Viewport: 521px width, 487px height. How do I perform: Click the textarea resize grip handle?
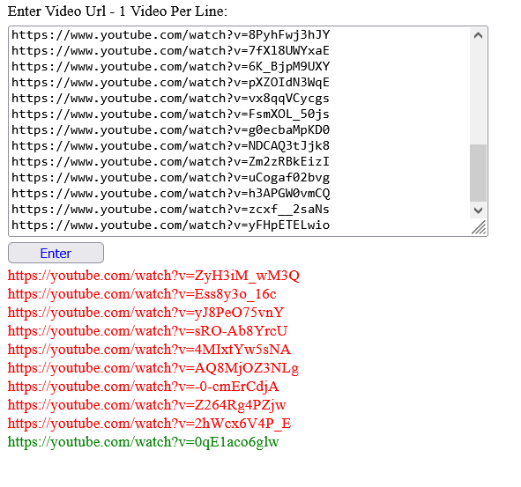click(x=479, y=228)
